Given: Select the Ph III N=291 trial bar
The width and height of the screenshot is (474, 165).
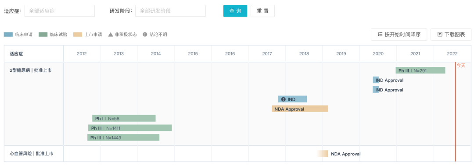Looking at the screenshot, I should click(x=420, y=70).
